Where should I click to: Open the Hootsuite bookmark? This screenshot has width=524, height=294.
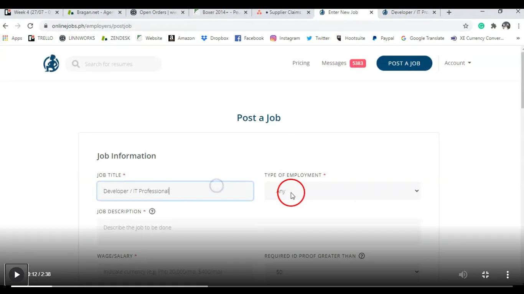[351, 38]
